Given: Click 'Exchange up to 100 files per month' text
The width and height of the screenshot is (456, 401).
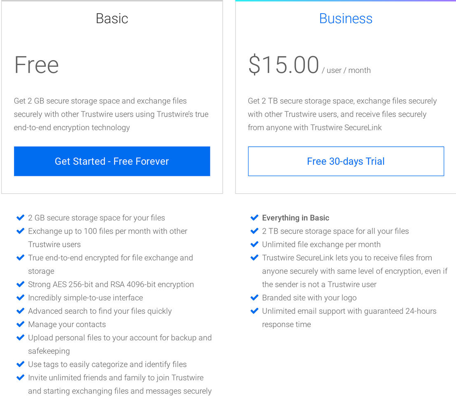Looking at the screenshot, I should pos(107,238).
